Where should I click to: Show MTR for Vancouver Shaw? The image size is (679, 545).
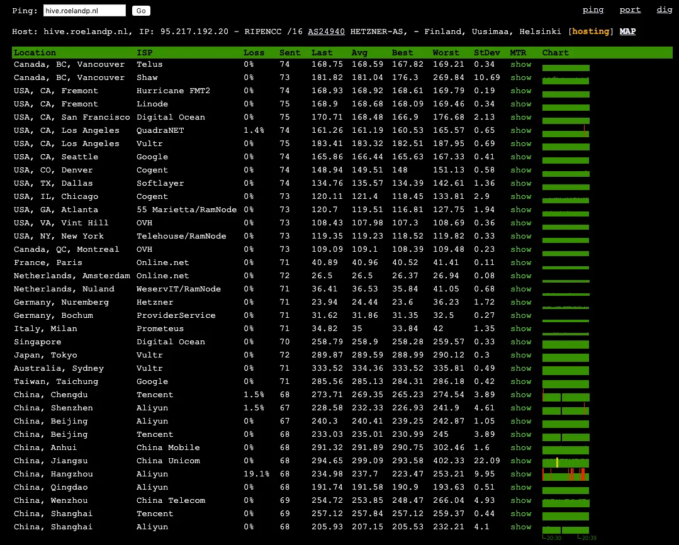[x=520, y=77]
